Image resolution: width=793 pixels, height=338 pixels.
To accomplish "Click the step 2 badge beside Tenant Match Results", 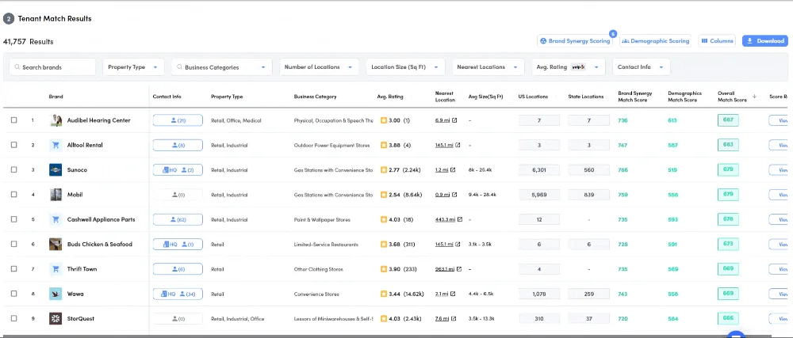I will coord(8,19).
